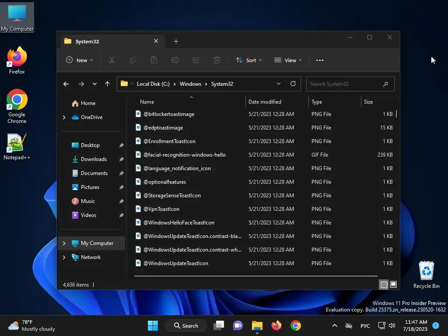Select the Notepad++ desktop icon
This screenshot has height=336, width=448.
click(x=17, y=146)
